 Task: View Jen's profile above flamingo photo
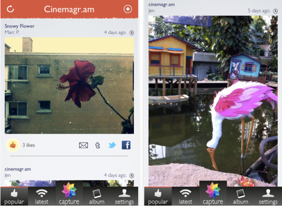[152, 11]
